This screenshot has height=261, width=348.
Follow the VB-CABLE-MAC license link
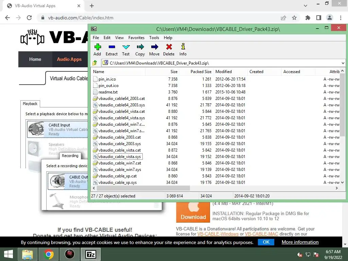point(261,234)
